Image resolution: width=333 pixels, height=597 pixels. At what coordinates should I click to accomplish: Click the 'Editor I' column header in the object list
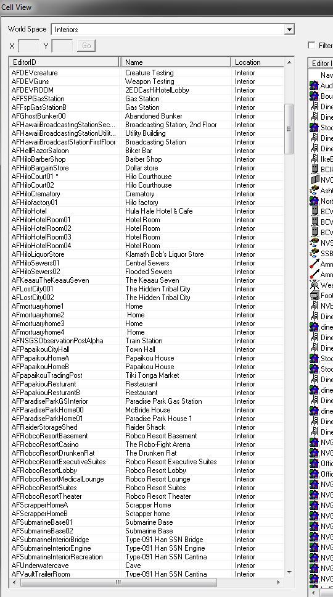point(321,63)
